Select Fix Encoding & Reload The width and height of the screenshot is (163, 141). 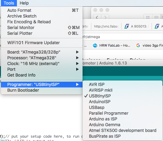pyautogui.click(x=42, y=22)
